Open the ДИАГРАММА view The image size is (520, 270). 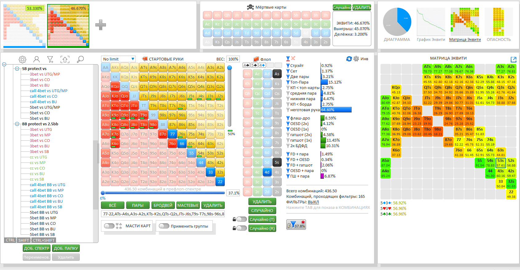(397, 25)
